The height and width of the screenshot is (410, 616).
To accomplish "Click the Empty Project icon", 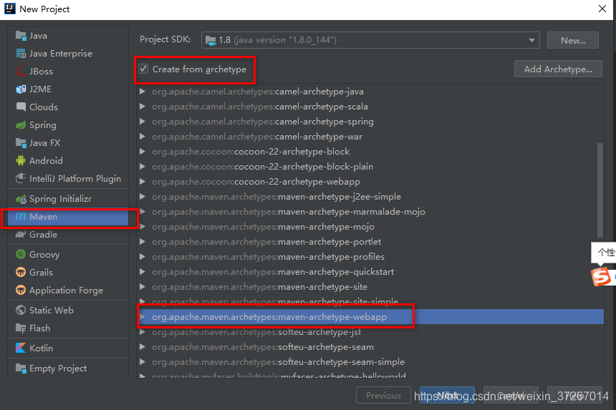I will [x=21, y=368].
